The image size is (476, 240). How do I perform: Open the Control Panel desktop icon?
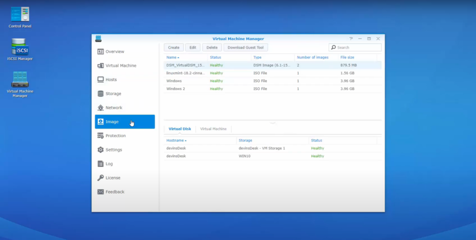tap(20, 17)
